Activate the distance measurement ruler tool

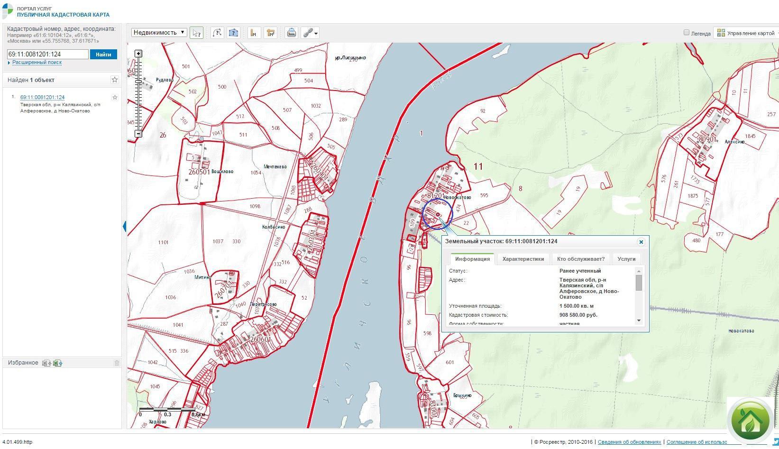pos(254,33)
